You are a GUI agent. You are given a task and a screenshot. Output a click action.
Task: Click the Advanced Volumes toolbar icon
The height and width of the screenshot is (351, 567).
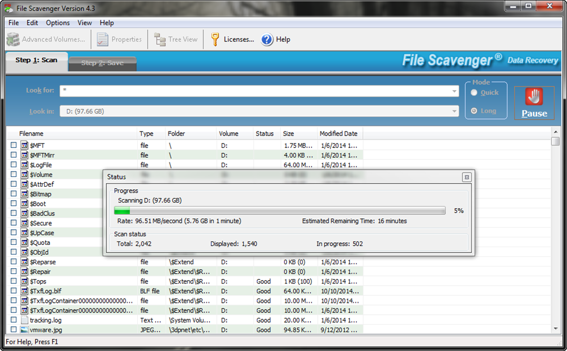click(13, 39)
